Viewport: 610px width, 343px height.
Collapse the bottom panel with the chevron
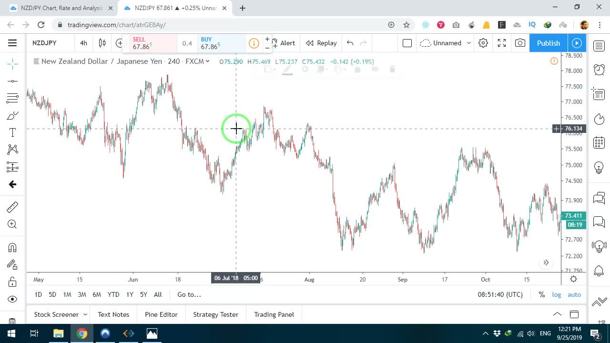[557, 314]
